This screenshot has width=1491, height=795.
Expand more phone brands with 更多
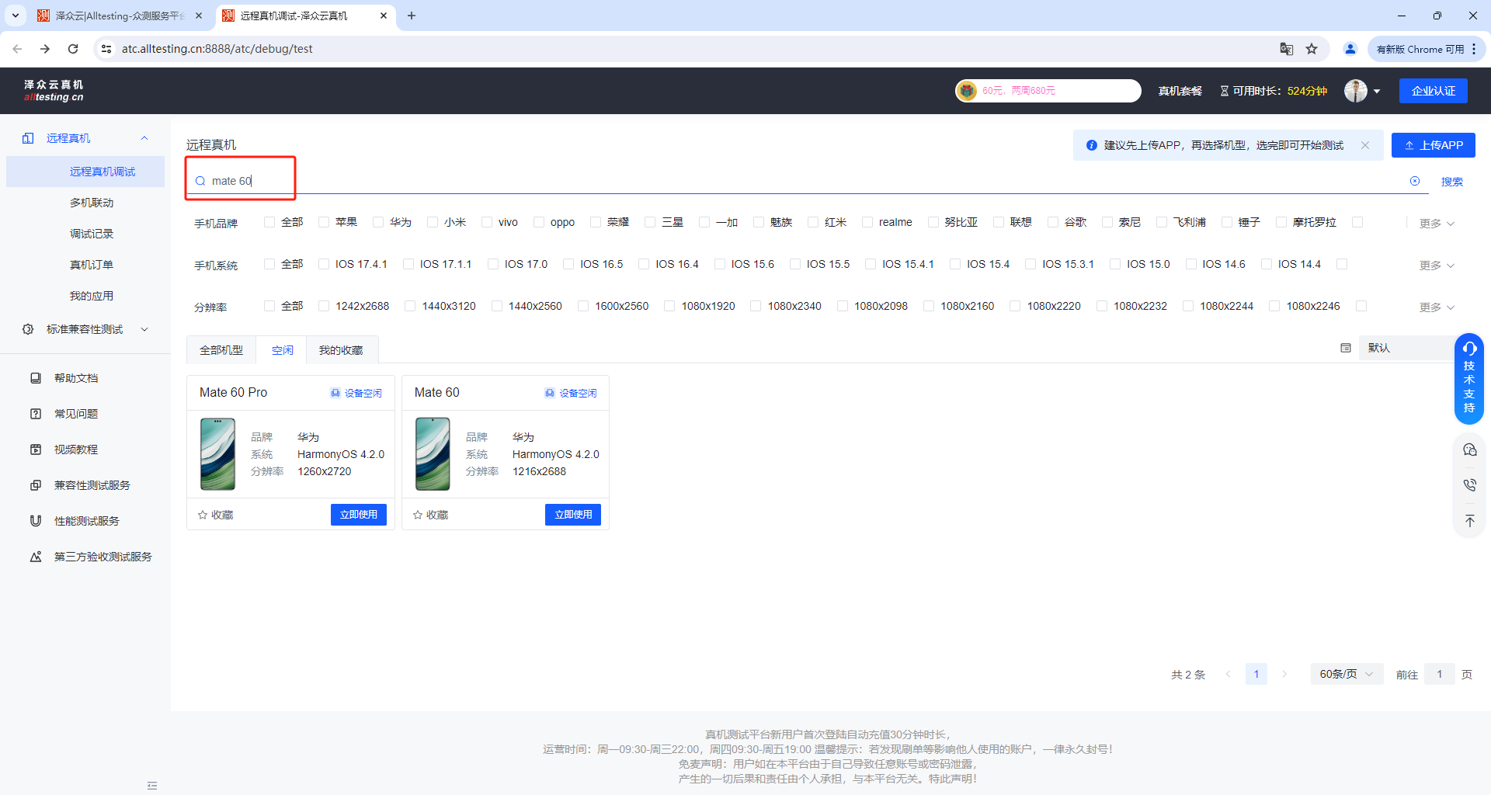click(1437, 224)
